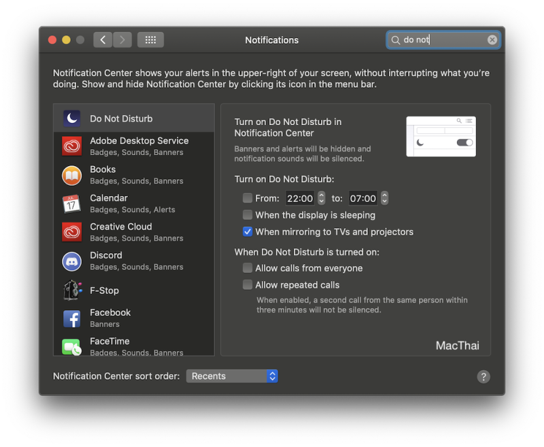Navigate back using the left arrow button
Viewport: 544px width, 447px height.
coord(102,39)
